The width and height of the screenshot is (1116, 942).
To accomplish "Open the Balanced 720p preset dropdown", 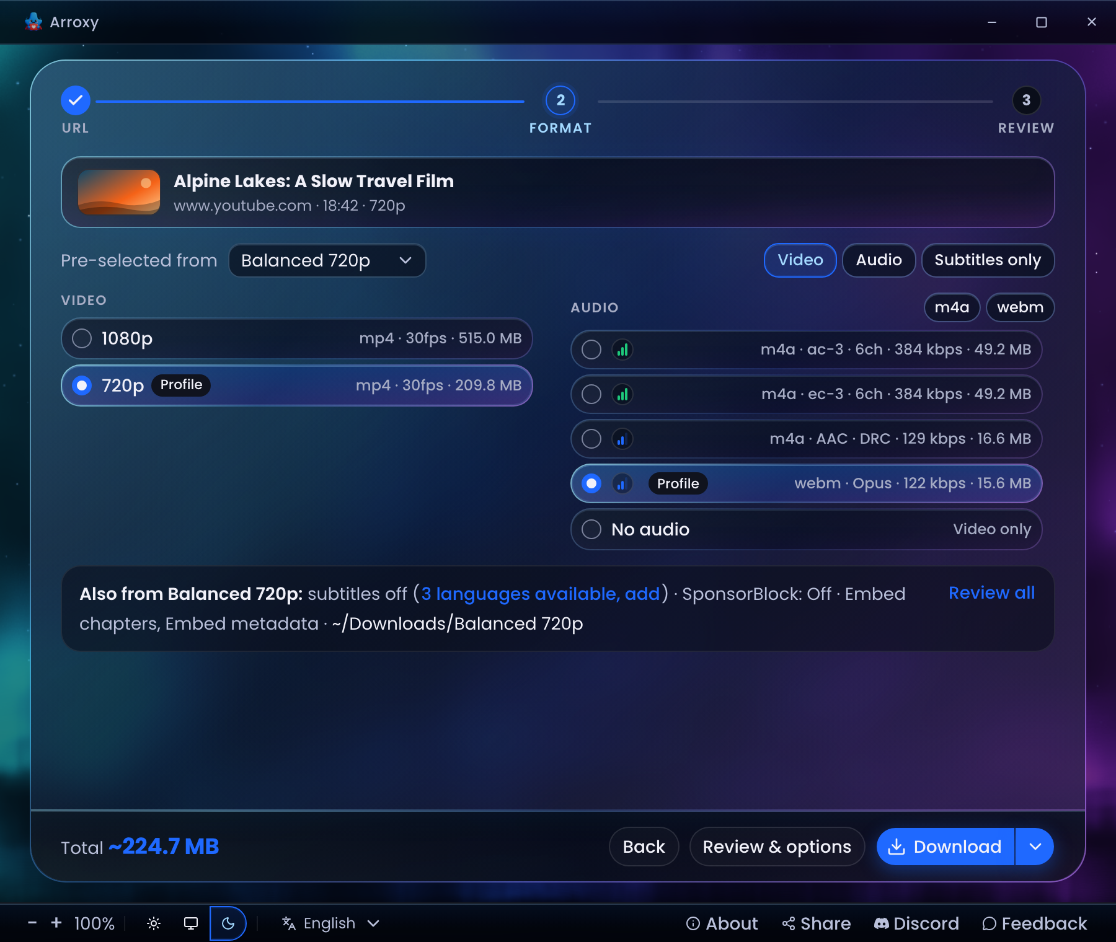I will click(x=327, y=260).
